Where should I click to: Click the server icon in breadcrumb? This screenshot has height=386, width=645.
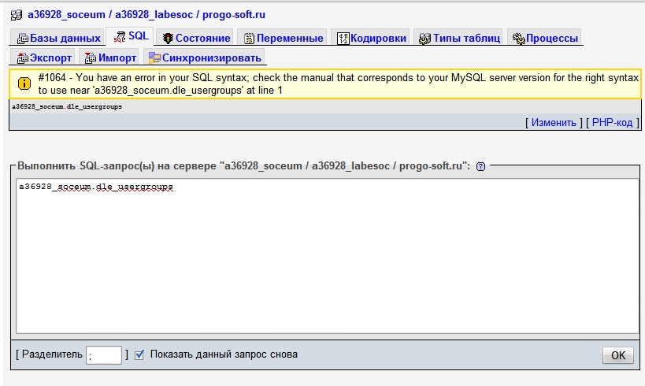[x=17, y=14]
